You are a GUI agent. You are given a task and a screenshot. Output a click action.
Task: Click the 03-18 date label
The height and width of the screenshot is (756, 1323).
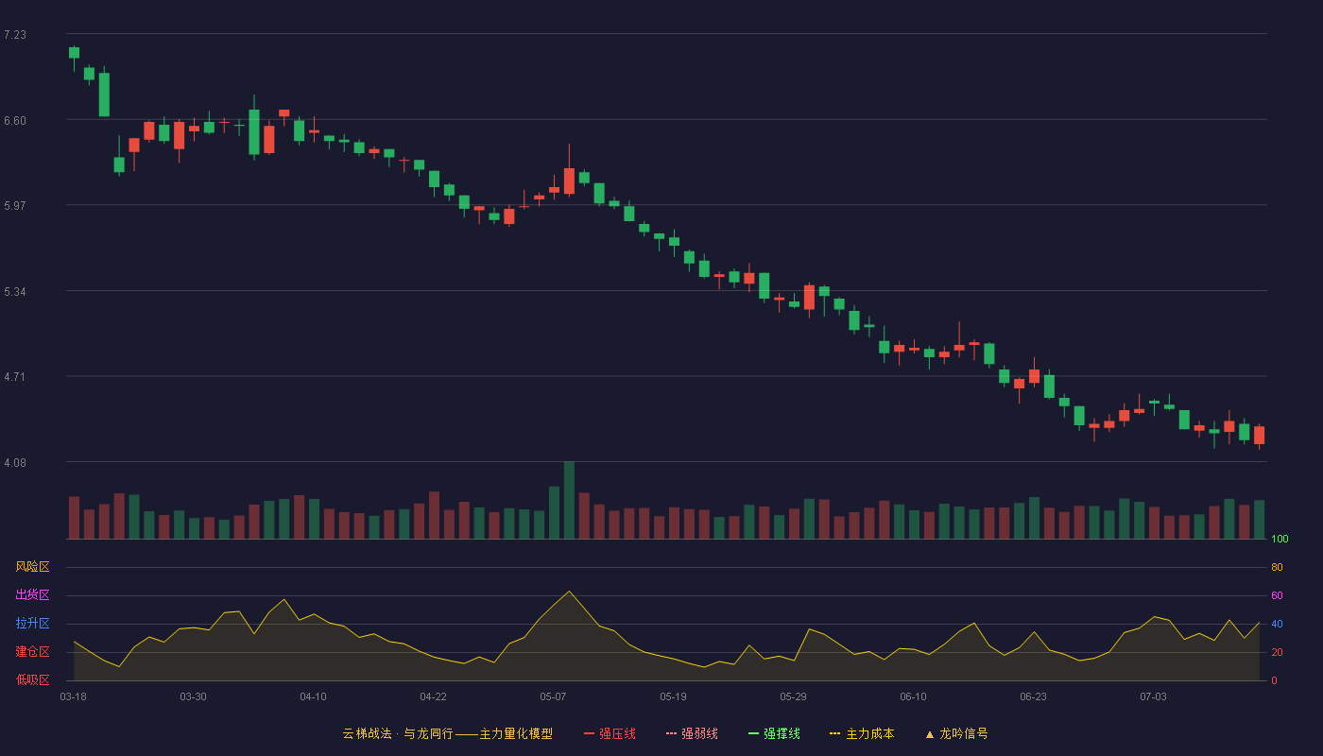tap(74, 696)
